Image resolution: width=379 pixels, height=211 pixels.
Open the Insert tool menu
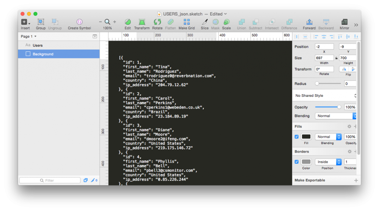25,22
